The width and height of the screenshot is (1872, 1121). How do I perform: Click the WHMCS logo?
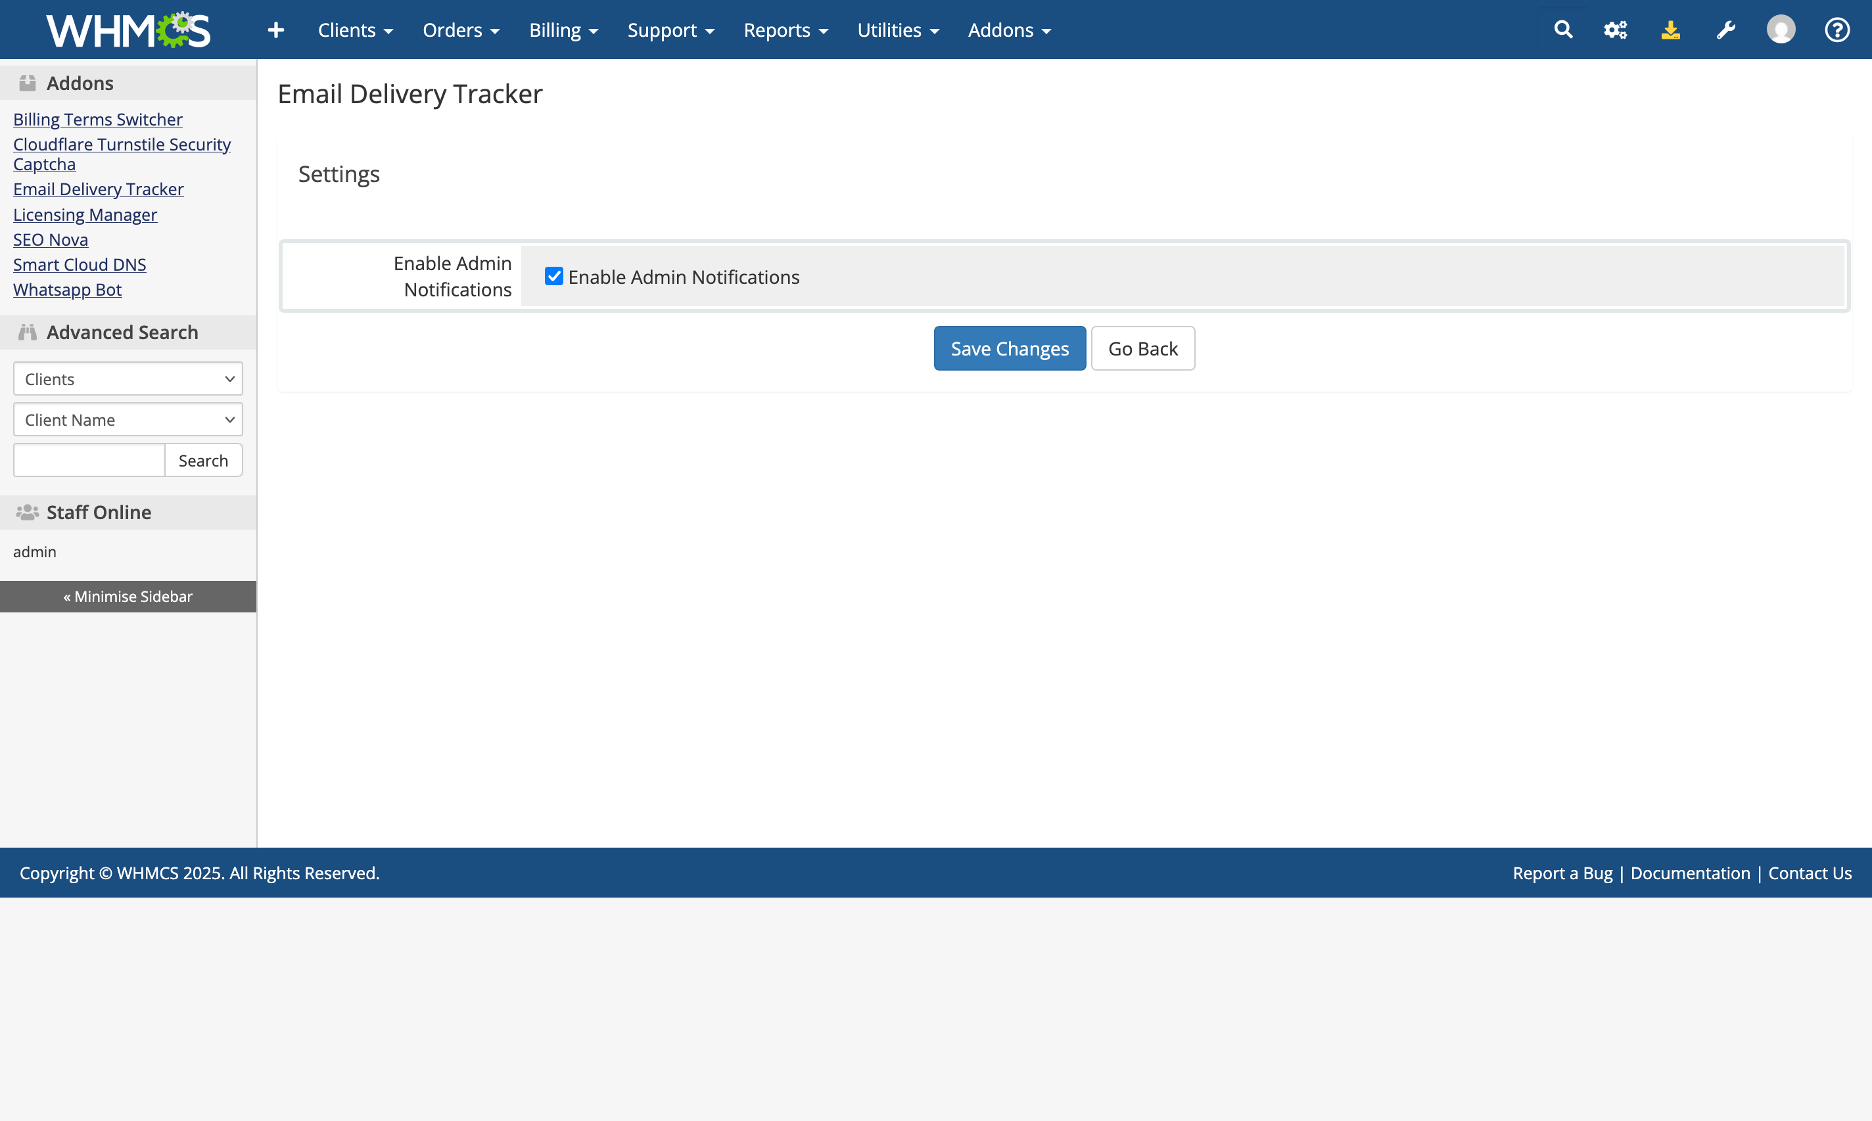tap(128, 30)
